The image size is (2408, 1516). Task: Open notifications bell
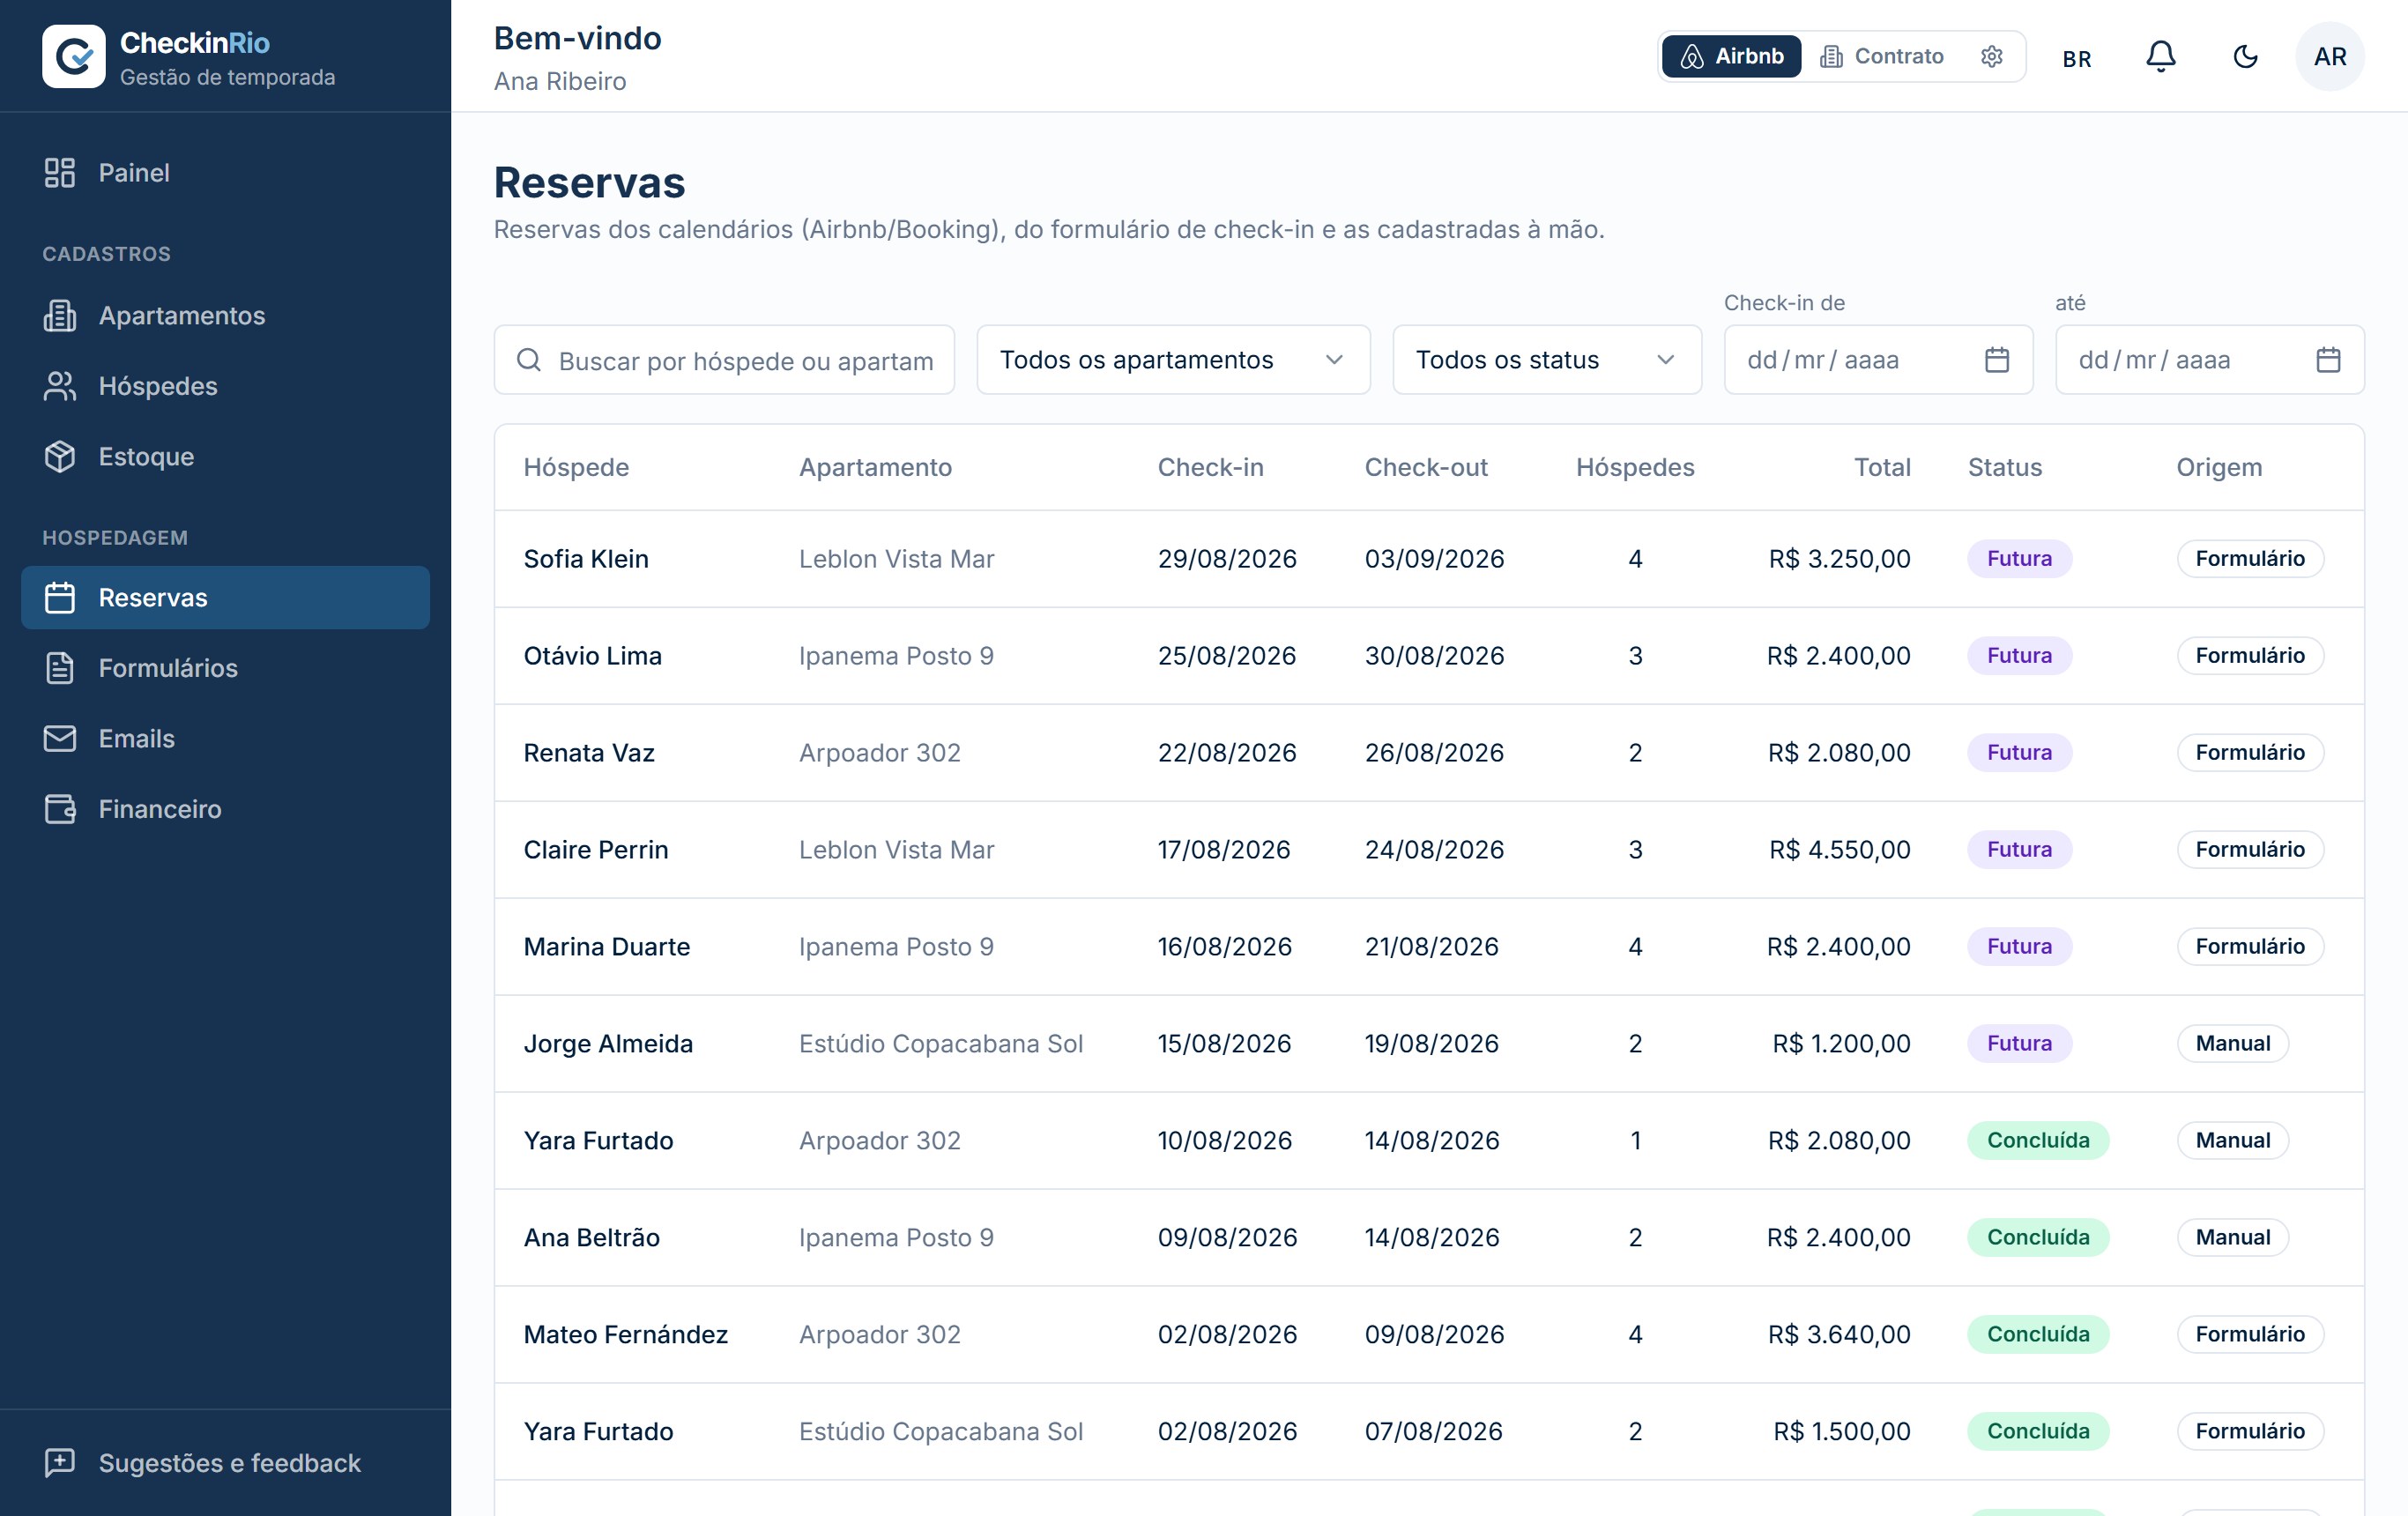pos(2161,56)
